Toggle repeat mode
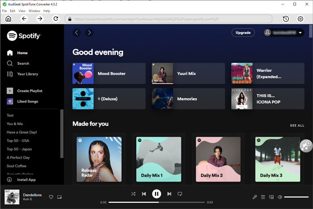Screen dimensions: 313x209 pos(180,194)
